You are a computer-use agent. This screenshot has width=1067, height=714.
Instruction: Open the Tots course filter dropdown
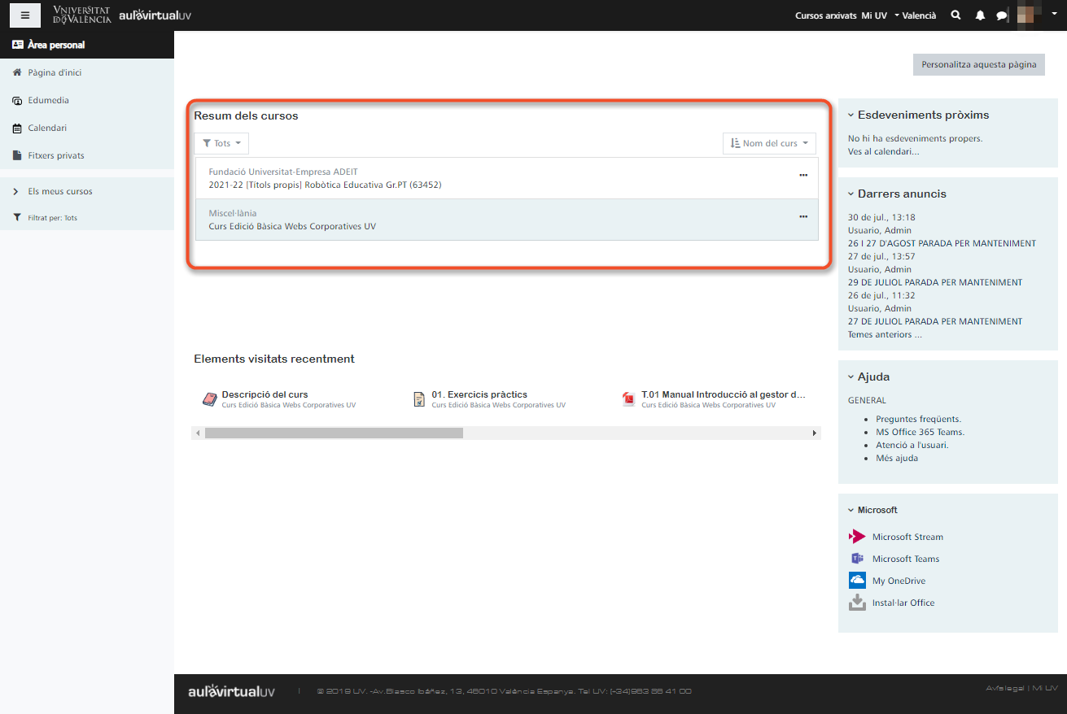tap(221, 143)
